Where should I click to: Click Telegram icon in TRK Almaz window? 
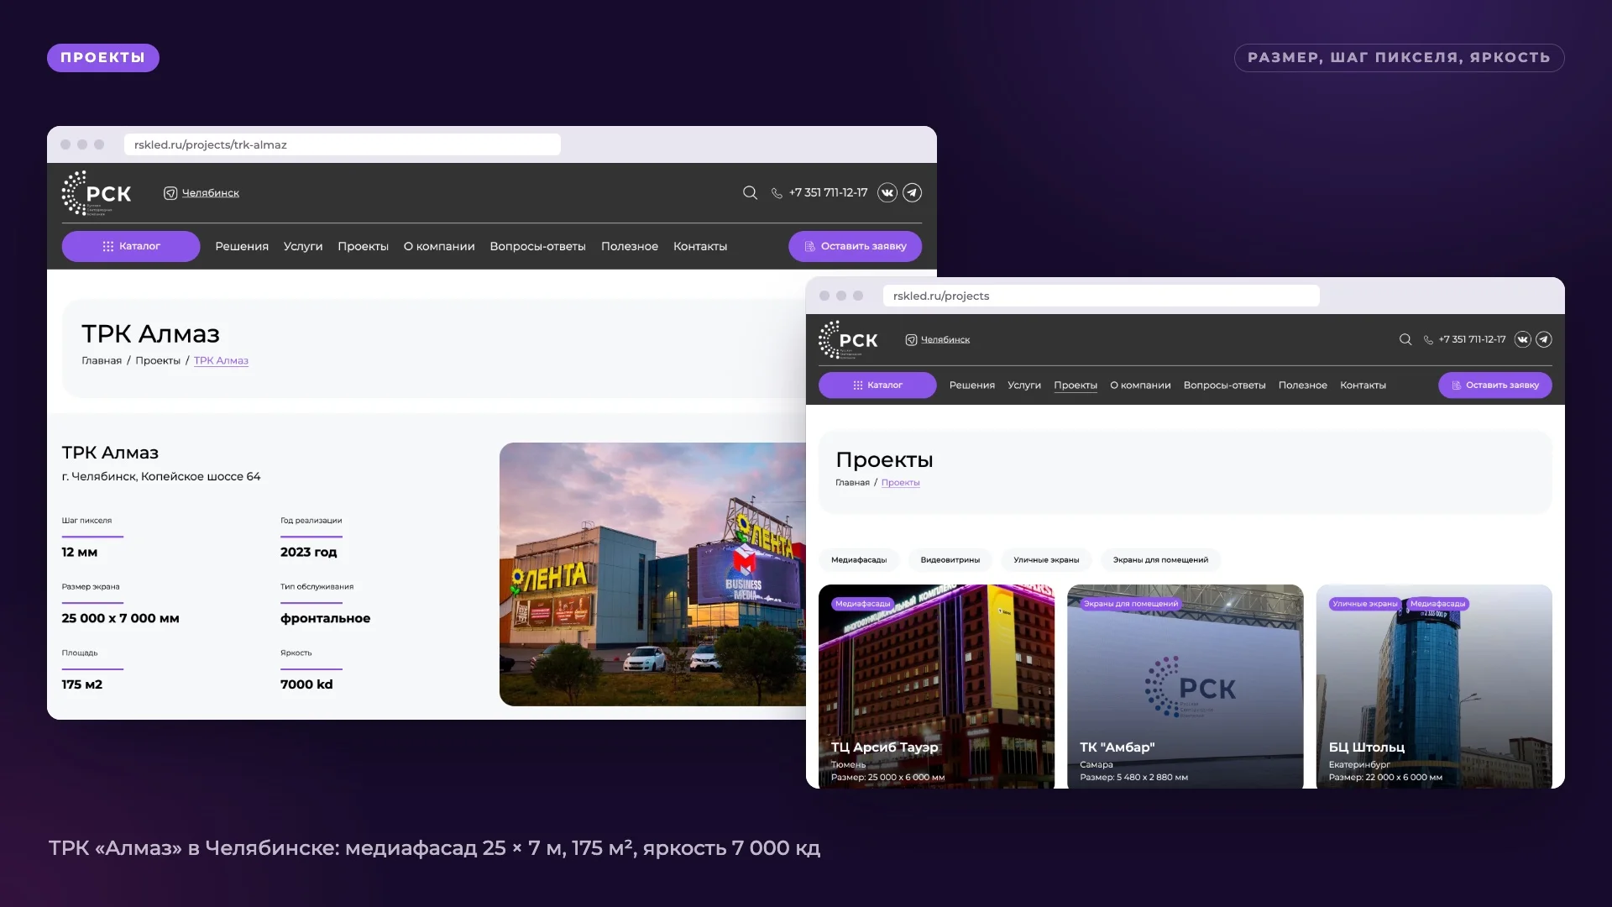click(913, 193)
